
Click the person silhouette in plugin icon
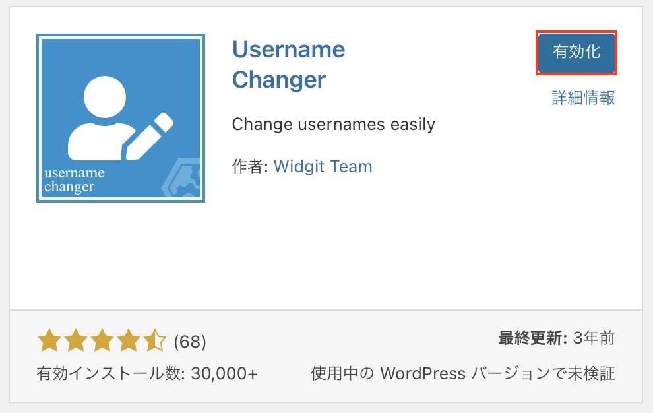coord(102,117)
